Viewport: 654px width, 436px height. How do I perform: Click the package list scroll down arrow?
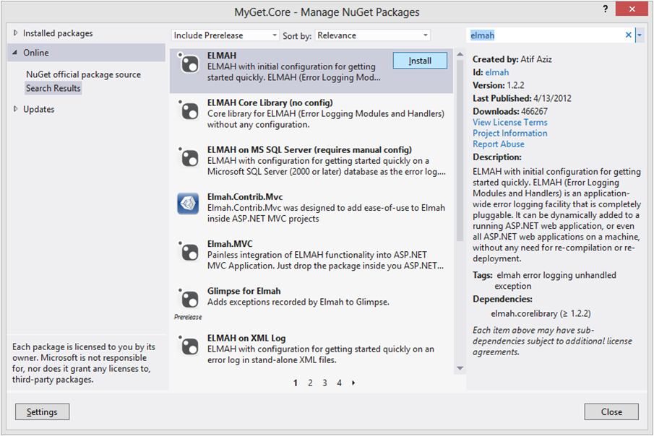[x=460, y=368]
